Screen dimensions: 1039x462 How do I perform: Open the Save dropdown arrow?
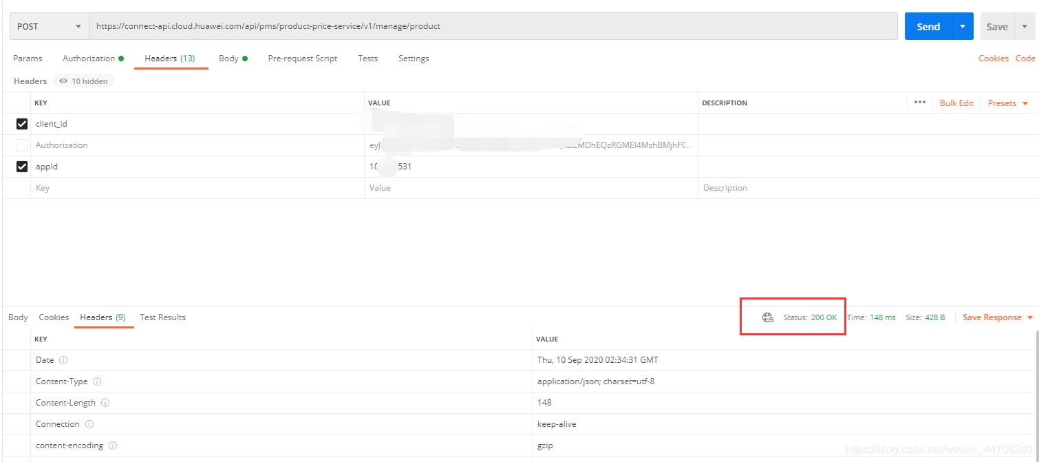(1024, 26)
